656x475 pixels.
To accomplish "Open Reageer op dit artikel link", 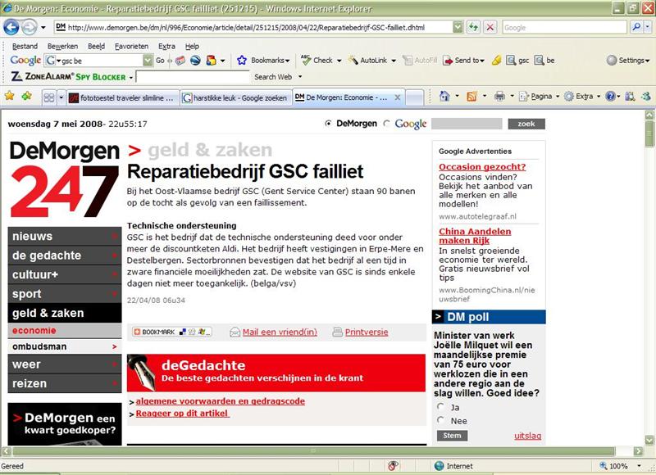I will (182, 414).
